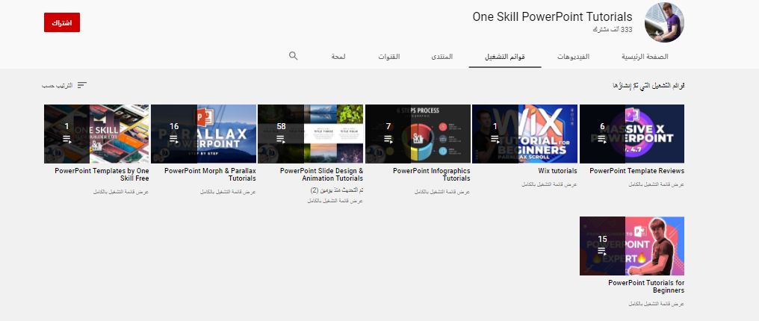The image size is (759, 321).
Task: Open PowerPoint Infographics Tutorials playlist thumbnail
Action: click(x=418, y=134)
